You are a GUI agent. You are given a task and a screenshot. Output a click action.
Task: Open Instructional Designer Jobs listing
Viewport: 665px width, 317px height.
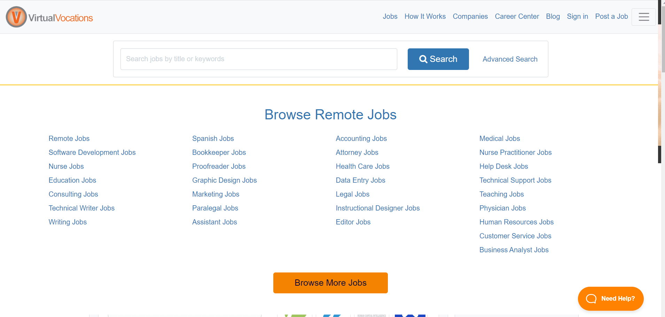[x=377, y=208]
